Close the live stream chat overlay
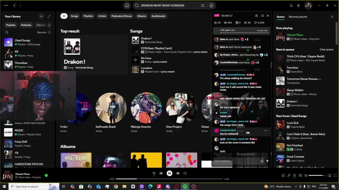 click(268, 16)
